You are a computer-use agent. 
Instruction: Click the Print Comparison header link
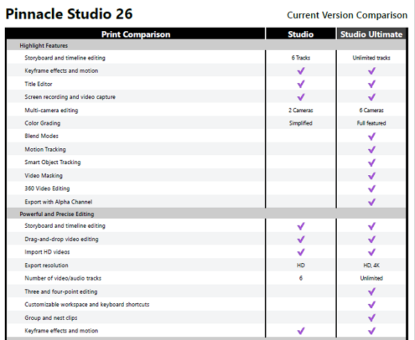(x=136, y=34)
